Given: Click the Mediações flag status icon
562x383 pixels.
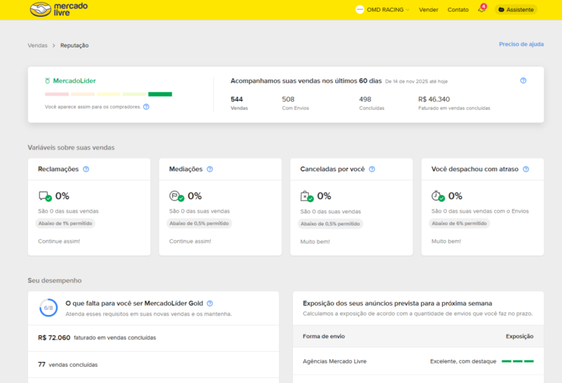Looking at the screenshot, I should [x=176, y=196].
